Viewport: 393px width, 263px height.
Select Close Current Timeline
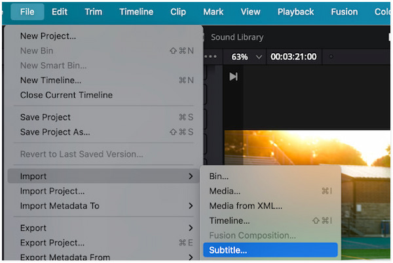point(66,95)
